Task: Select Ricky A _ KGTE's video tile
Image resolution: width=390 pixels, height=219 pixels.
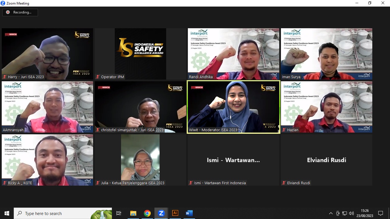Action: pos(47,160)
